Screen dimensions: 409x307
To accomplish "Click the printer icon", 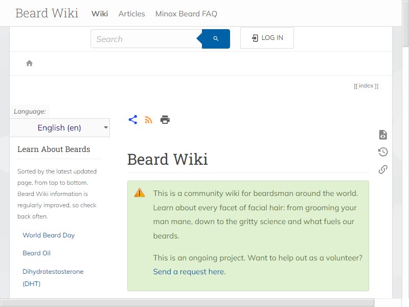I will (165, 120).
